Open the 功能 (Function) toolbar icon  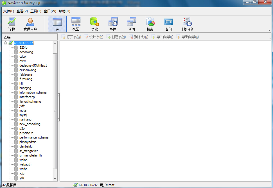(x=94, y=24)
